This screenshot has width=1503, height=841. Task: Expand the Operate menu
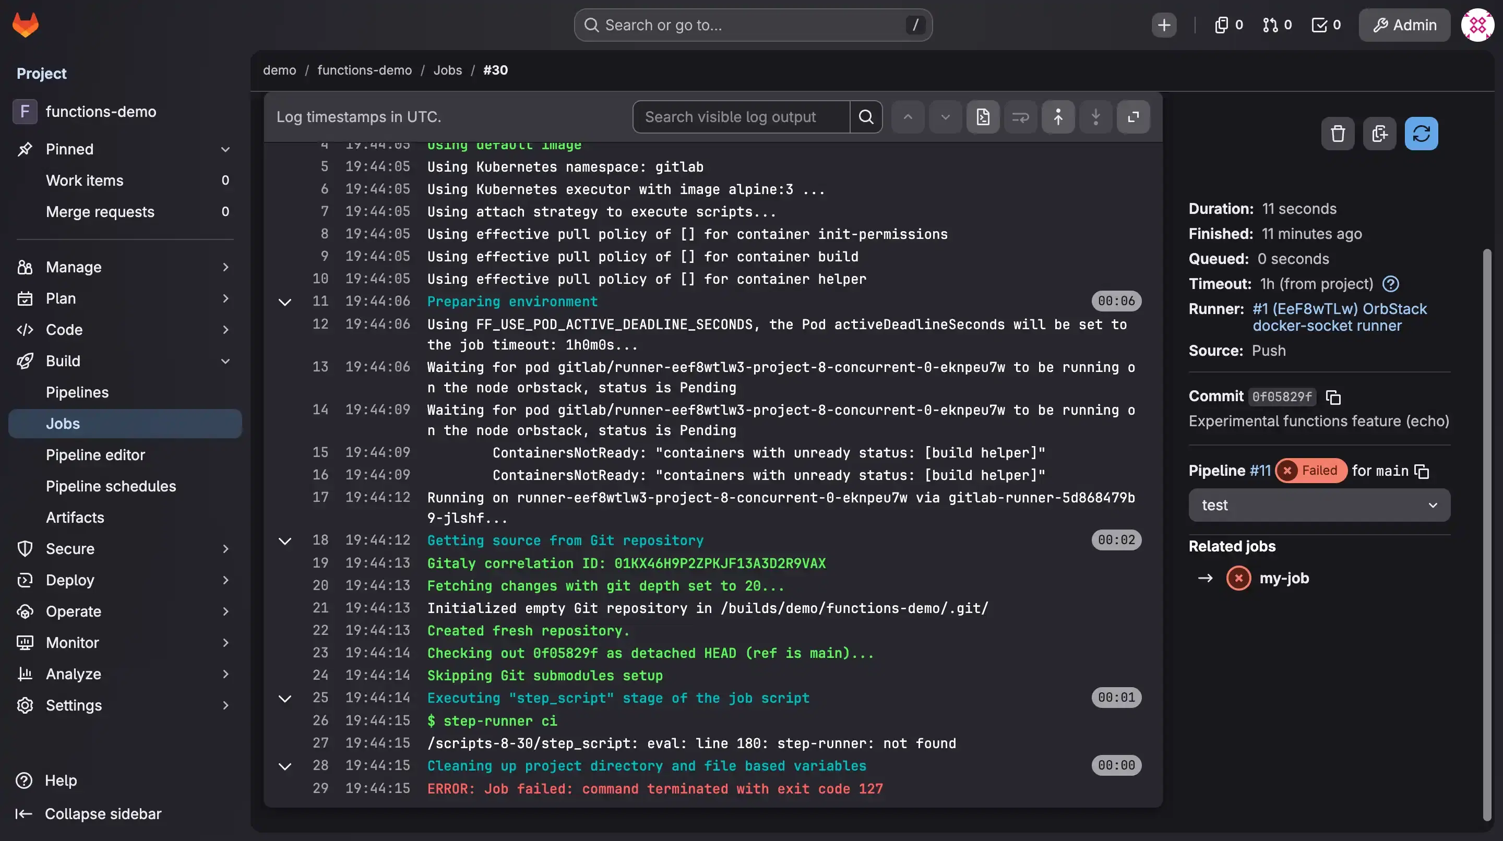(125, 612)
